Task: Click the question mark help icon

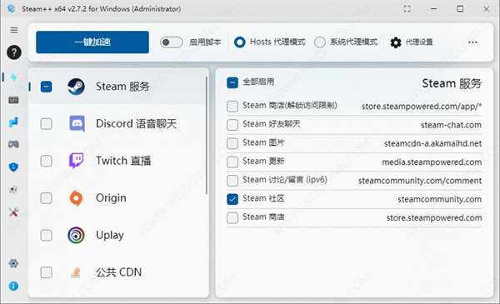Action: click(x=14, y=52)
